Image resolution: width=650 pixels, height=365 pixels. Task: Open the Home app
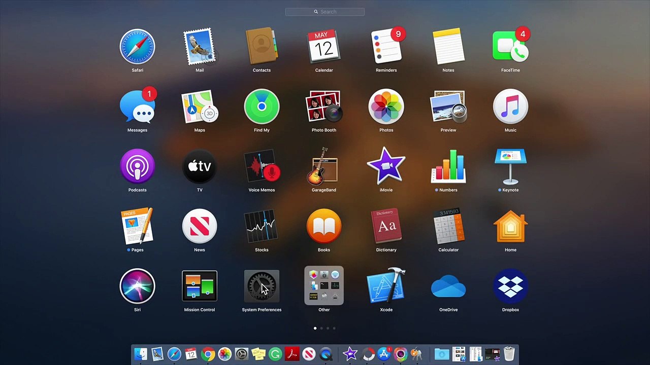pos(510,226)
